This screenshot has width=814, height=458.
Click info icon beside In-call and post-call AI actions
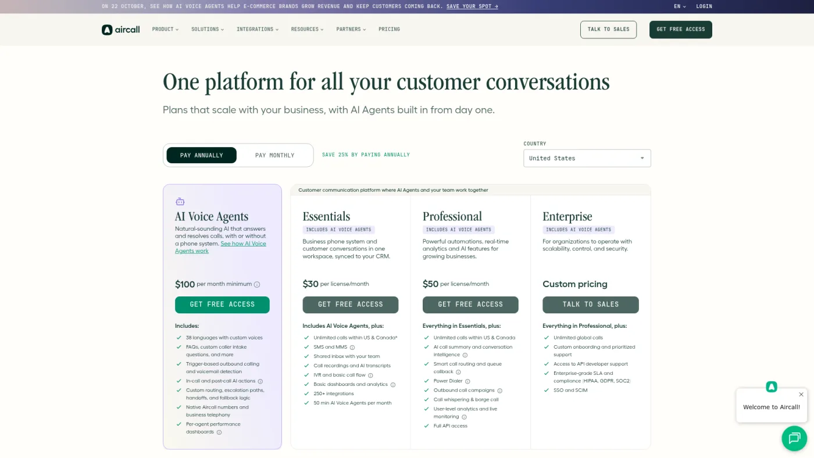[260, 381]
